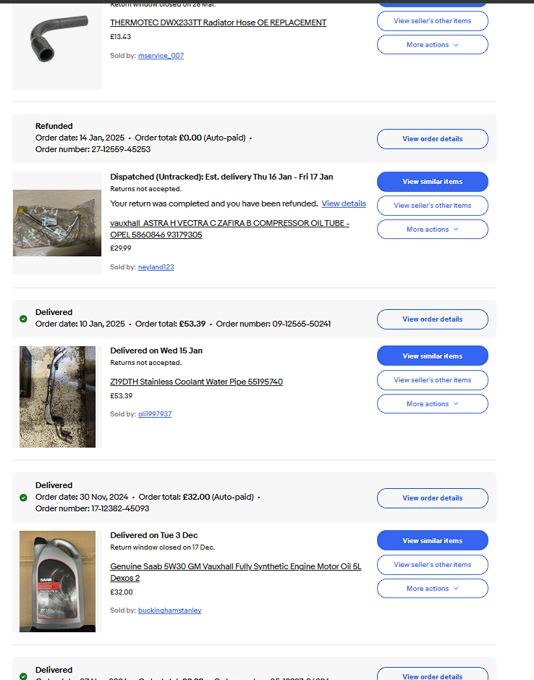
Task: Click green checkmark icon beside 30 Nov order
Action: (x=23, y=498)
